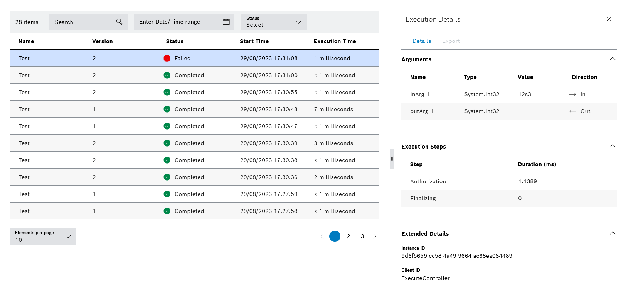Sort by Status column header
621x292 pixels.
(175, 41)
